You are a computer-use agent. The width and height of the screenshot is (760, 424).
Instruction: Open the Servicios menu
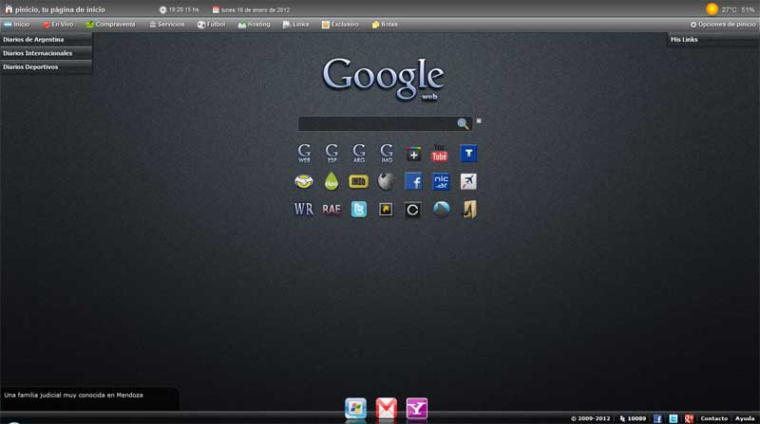click(x=166, y=24)
